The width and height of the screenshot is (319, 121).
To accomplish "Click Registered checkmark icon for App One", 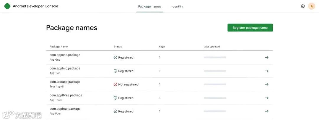I will click(115, 57).
